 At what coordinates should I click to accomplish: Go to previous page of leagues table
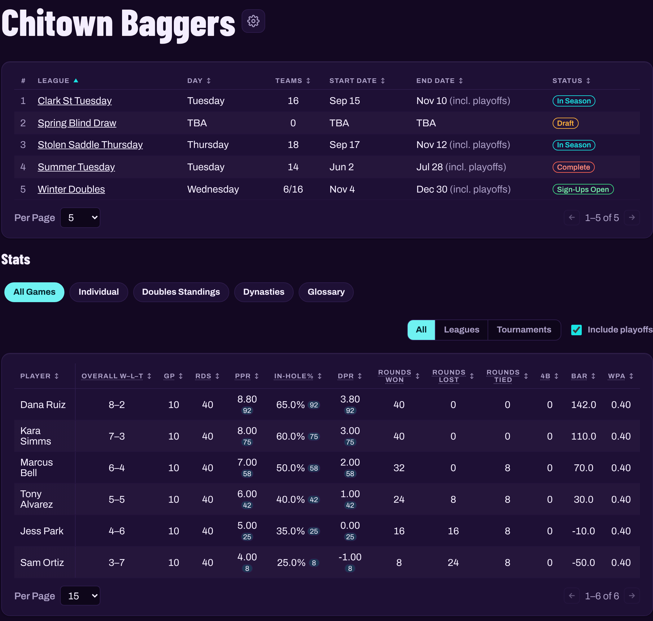click(572, 218)
